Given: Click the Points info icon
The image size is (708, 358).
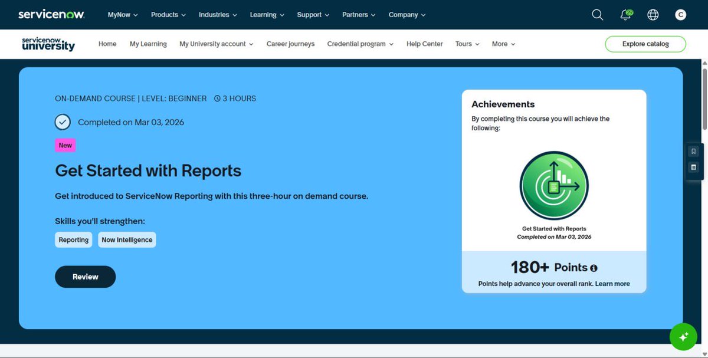Looking at the screenshot, I should coord(594,268).
